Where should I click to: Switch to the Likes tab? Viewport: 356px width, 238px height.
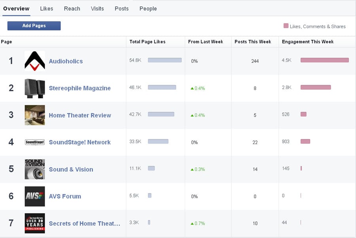[x=47, y=9]
